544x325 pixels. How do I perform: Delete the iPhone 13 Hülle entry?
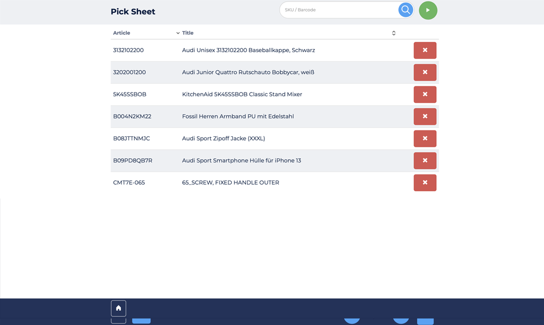tap(425, 161)
